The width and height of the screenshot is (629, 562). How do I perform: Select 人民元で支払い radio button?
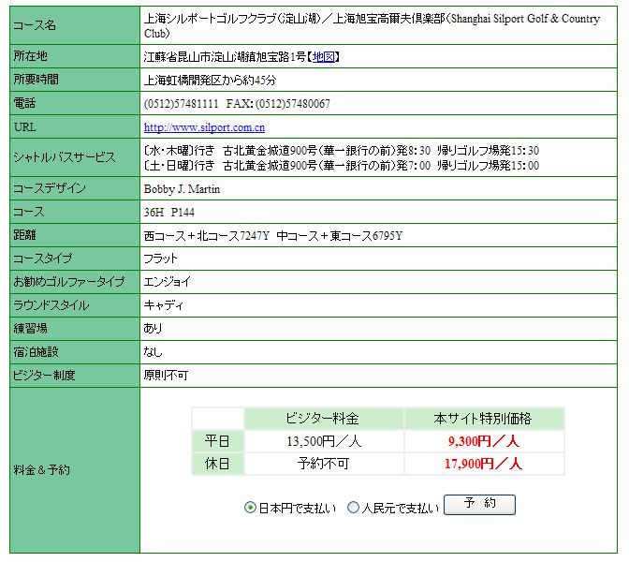pos(353,508)
